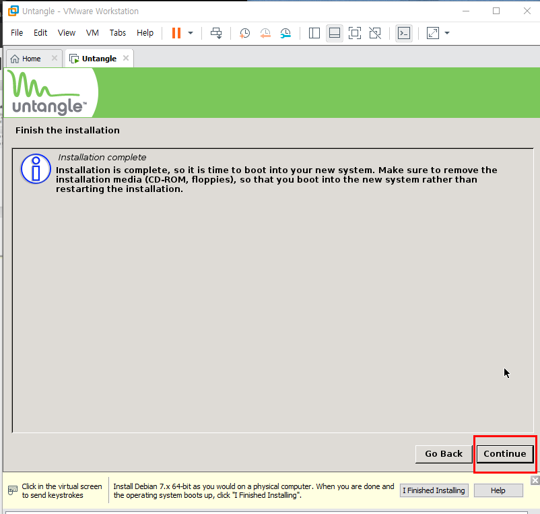
Task: Switch to the Home tab
Action: pyautogui.click(x=31, y=59)
